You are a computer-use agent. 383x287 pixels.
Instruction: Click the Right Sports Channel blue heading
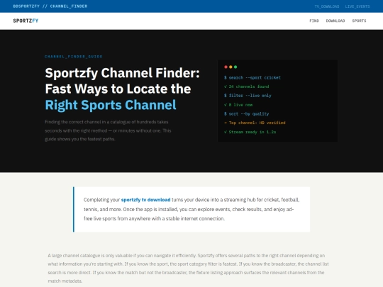point(111,105)
